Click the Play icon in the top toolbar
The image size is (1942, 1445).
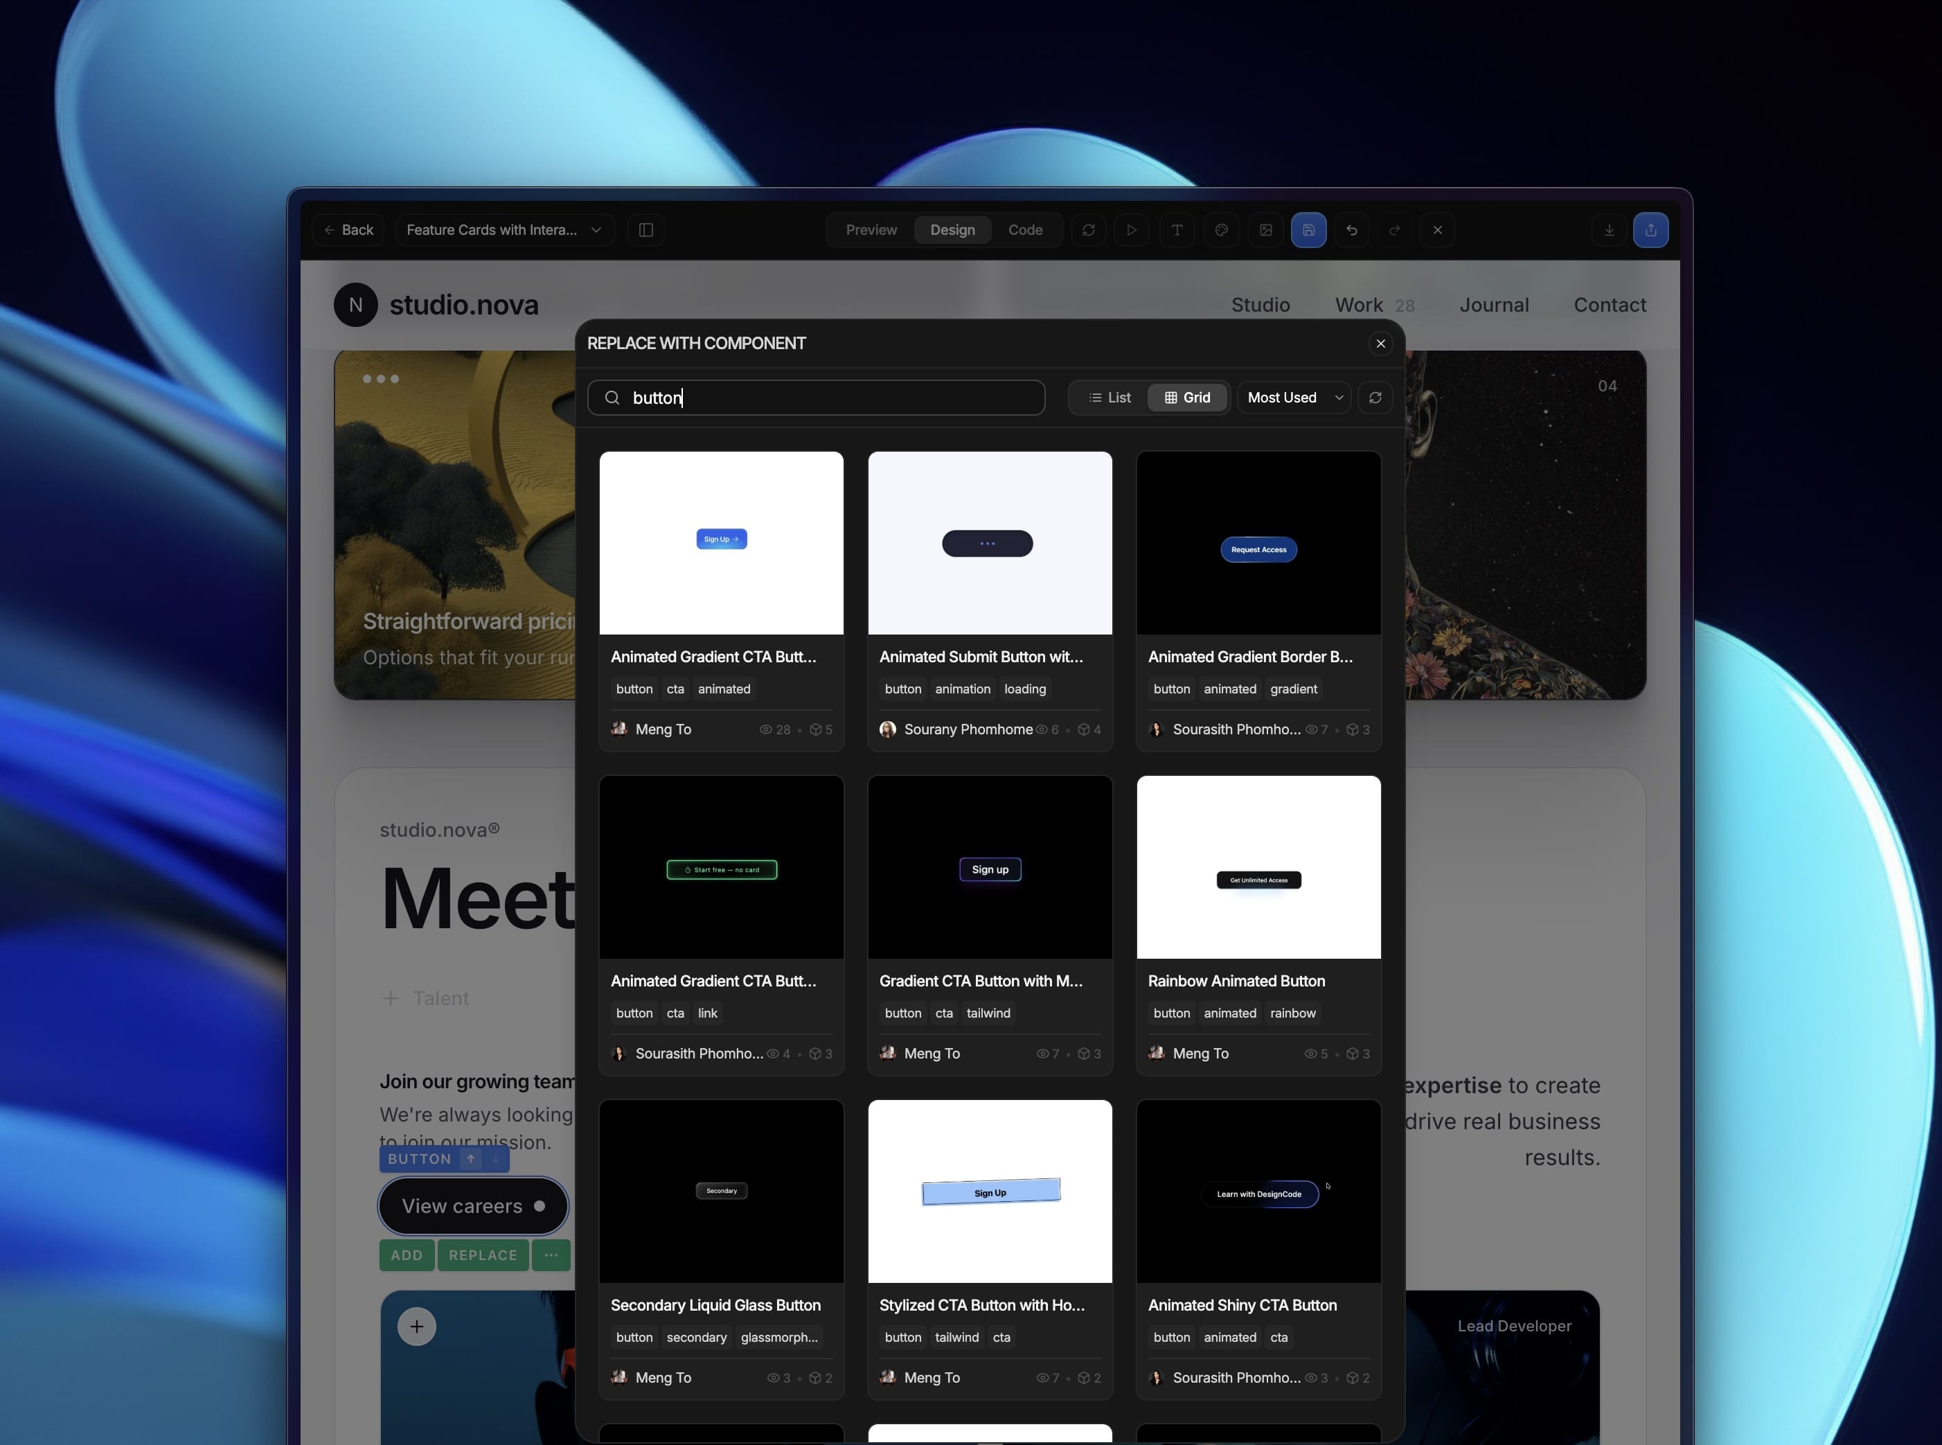coord(1130,229)
